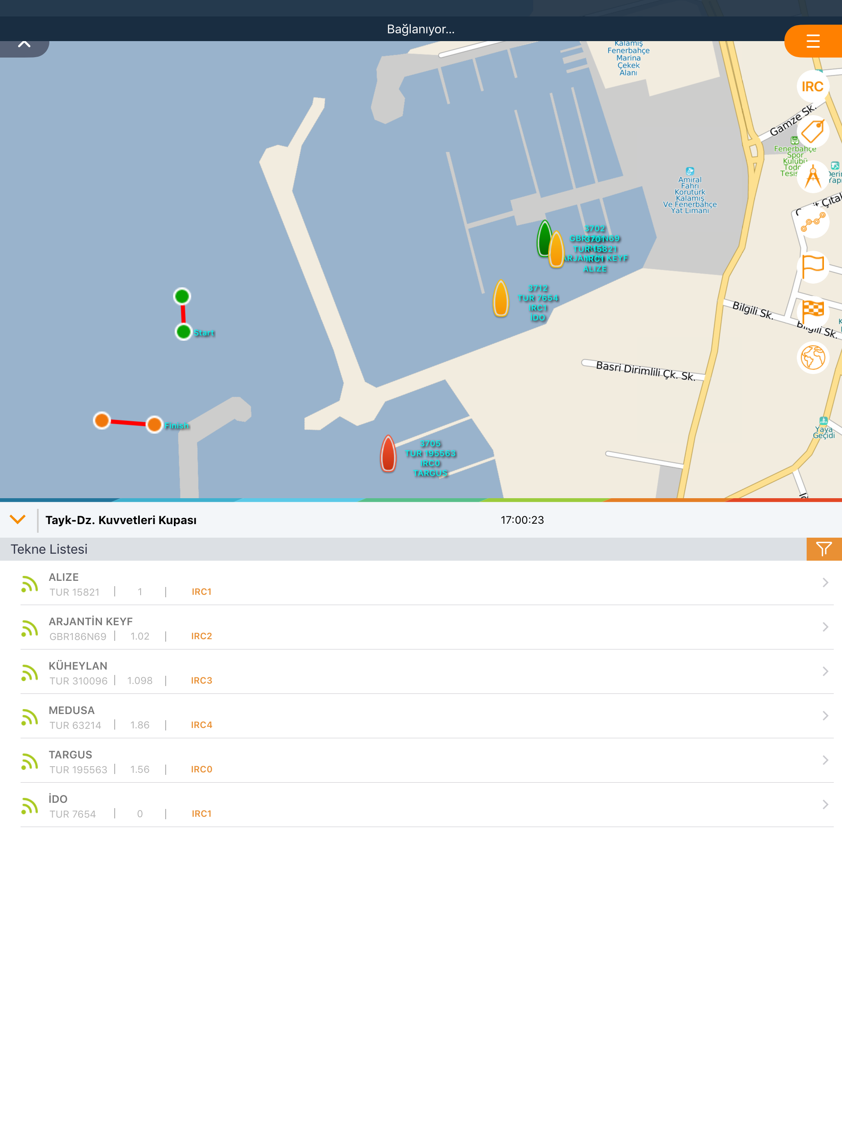Toggle MEDUSA signal tracking icon

(x=30, y=717)
